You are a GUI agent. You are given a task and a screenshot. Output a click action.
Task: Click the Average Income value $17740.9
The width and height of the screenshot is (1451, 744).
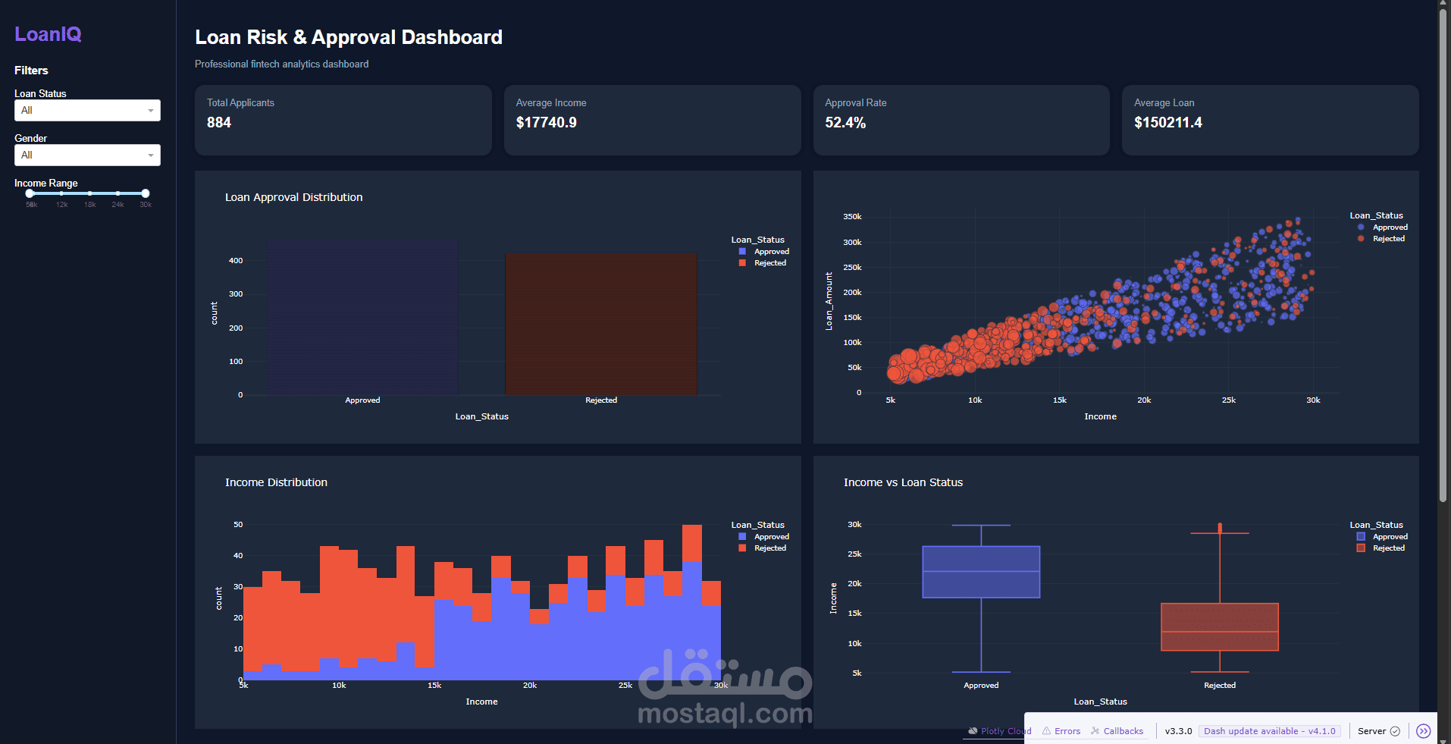pos(547,123)
